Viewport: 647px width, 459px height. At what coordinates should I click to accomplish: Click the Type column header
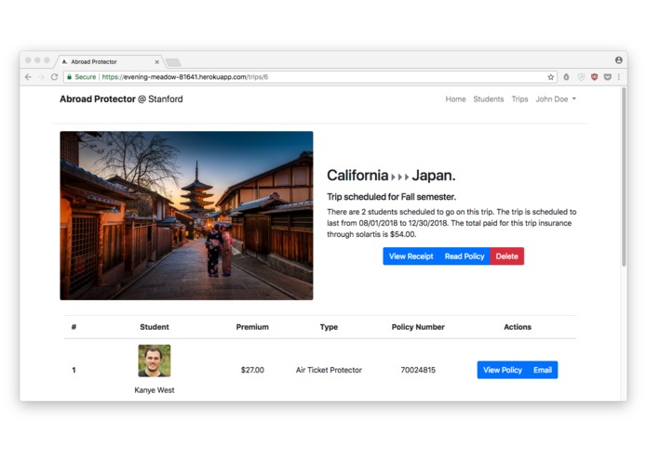point(329,327)
